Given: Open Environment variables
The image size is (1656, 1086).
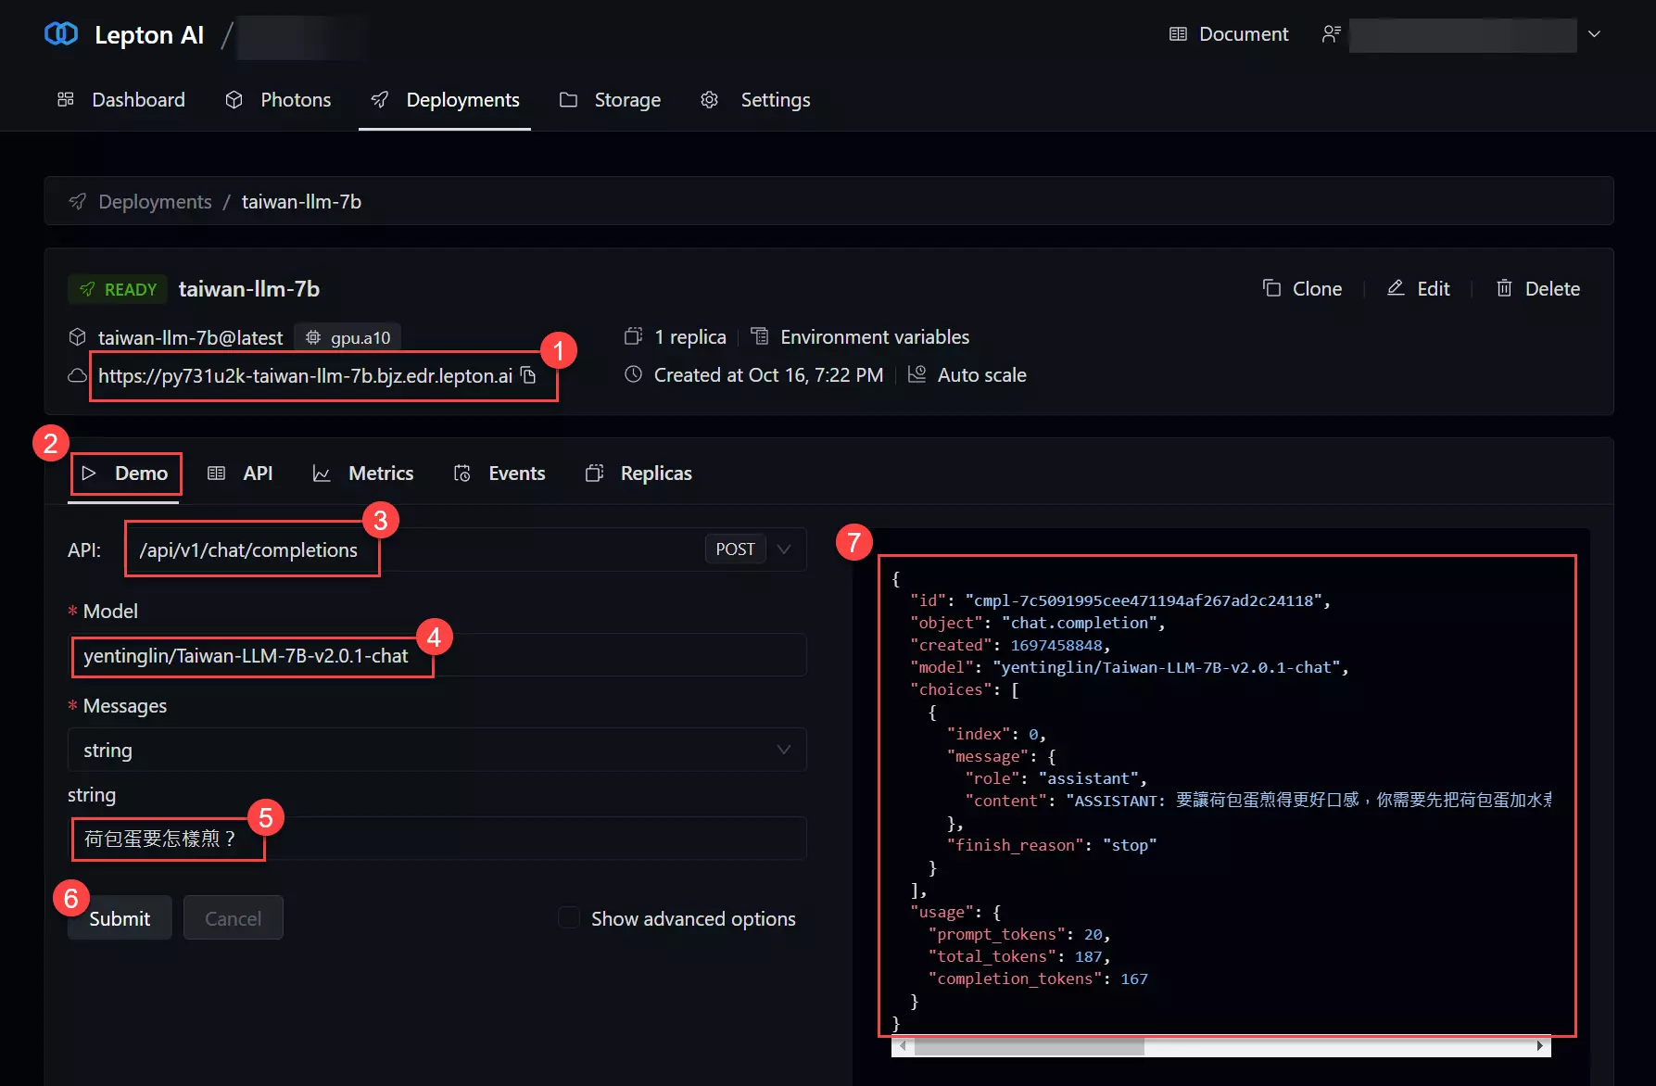Looking at the screenshot, I should tap(874, 336).
